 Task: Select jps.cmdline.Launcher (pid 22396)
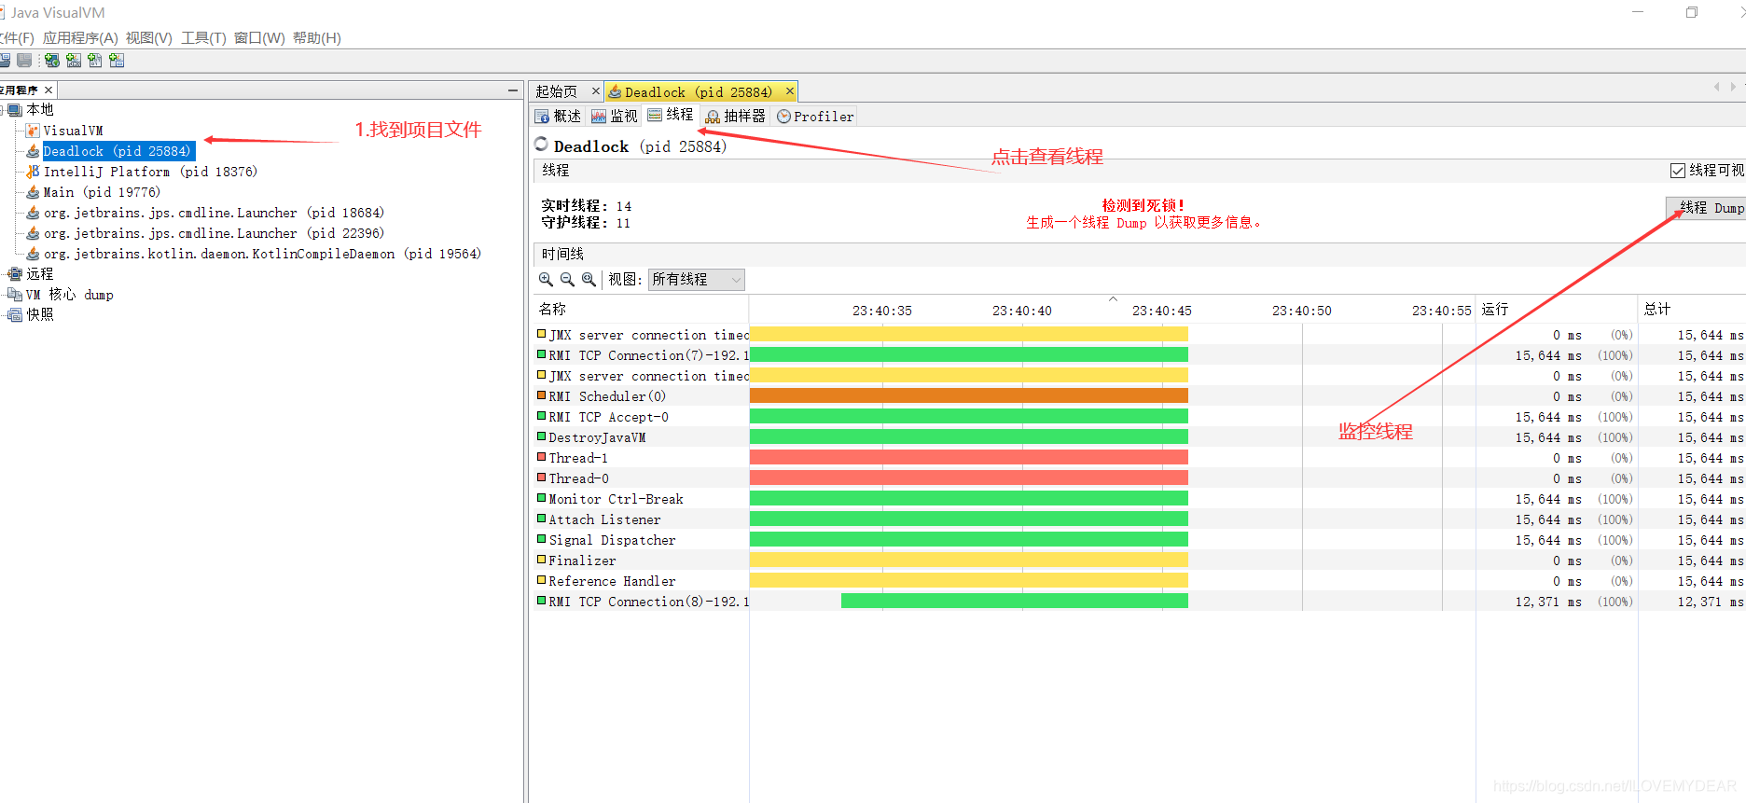coord(214,233)
